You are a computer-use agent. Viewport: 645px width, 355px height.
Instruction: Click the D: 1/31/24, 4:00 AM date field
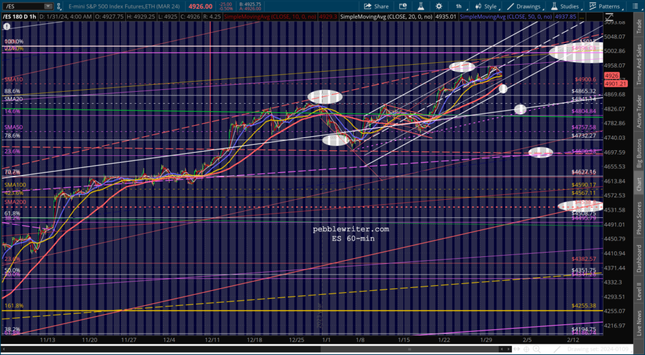[66, 17]
